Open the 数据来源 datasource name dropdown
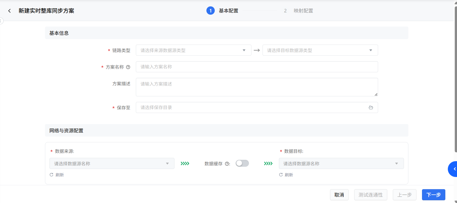Viewport: 457px width, 203px height. pyautogui.click(x=112, y=163)
